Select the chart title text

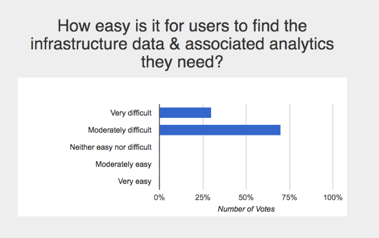(x=182, y=44)
